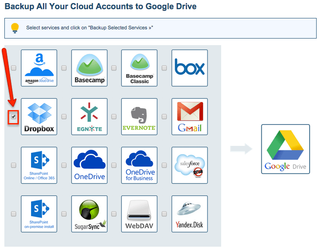Click the Dropbox service tile
321x248 pixels.
(x=39, y=117)
